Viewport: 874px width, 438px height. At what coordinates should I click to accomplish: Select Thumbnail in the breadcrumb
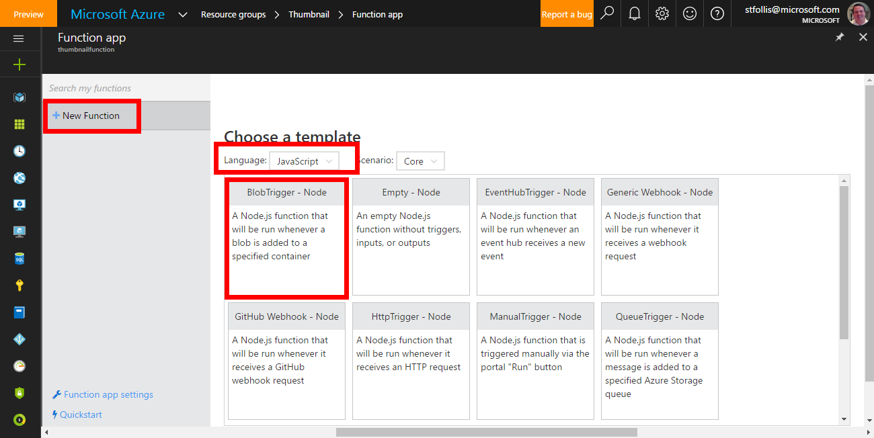309,15
